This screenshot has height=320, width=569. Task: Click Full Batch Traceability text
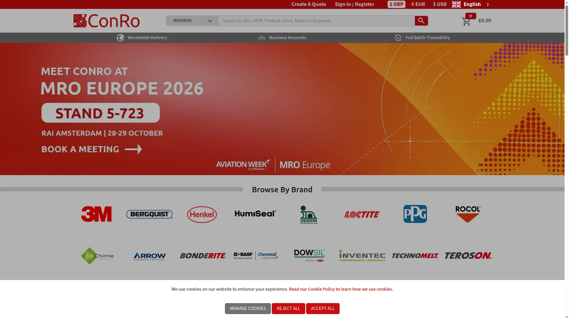(x=428, y=38)
